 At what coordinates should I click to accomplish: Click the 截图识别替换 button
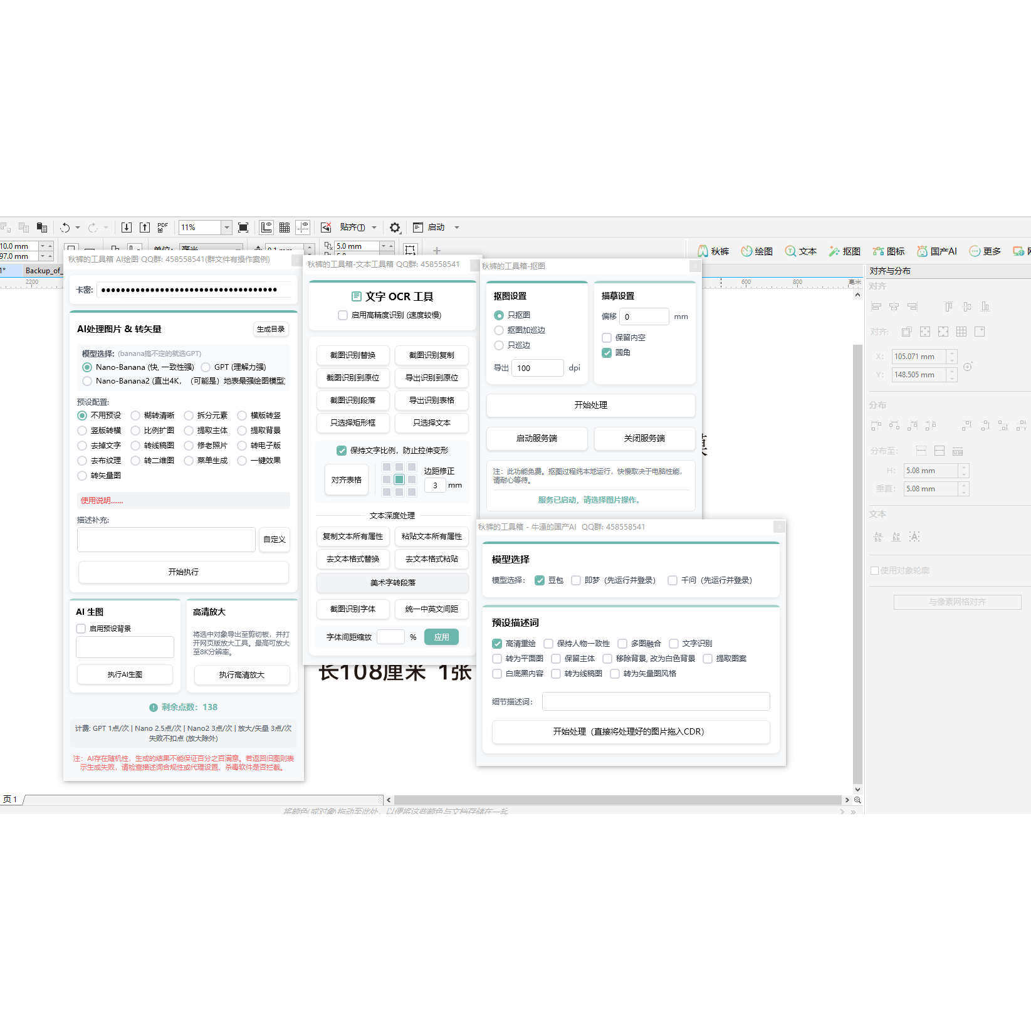pyautogui.click(x=353, y=355)
